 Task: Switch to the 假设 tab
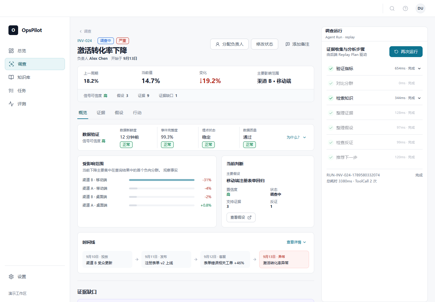click(x=119, y=113)
